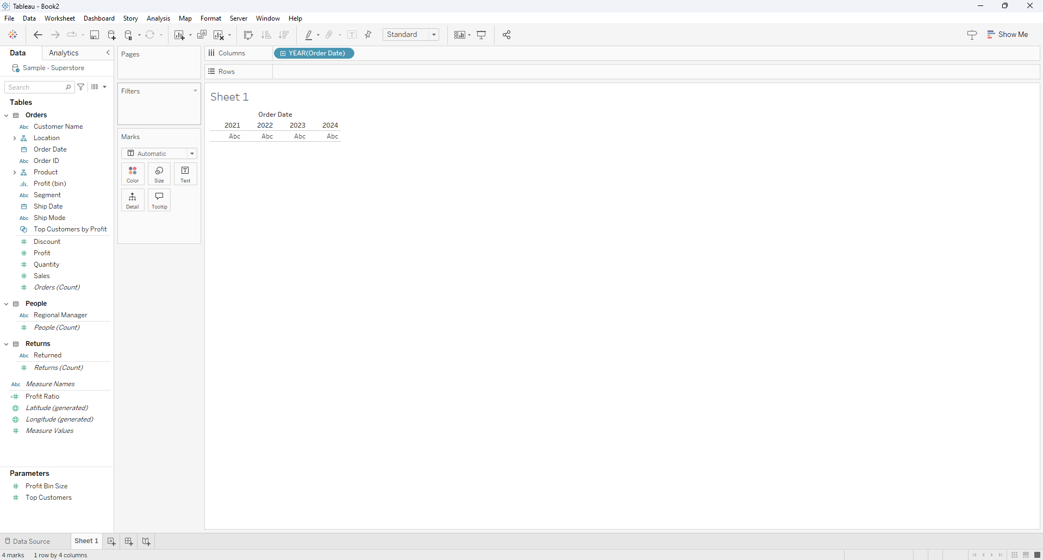Viewport: 1043px width, 560px height.
Task: Open the Tooltip card in Marks
Action: (159, 200)
